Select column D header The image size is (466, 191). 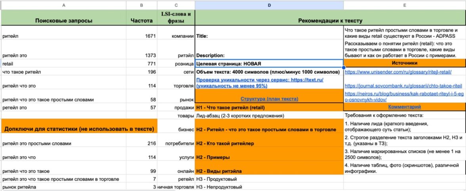(269, 5)
